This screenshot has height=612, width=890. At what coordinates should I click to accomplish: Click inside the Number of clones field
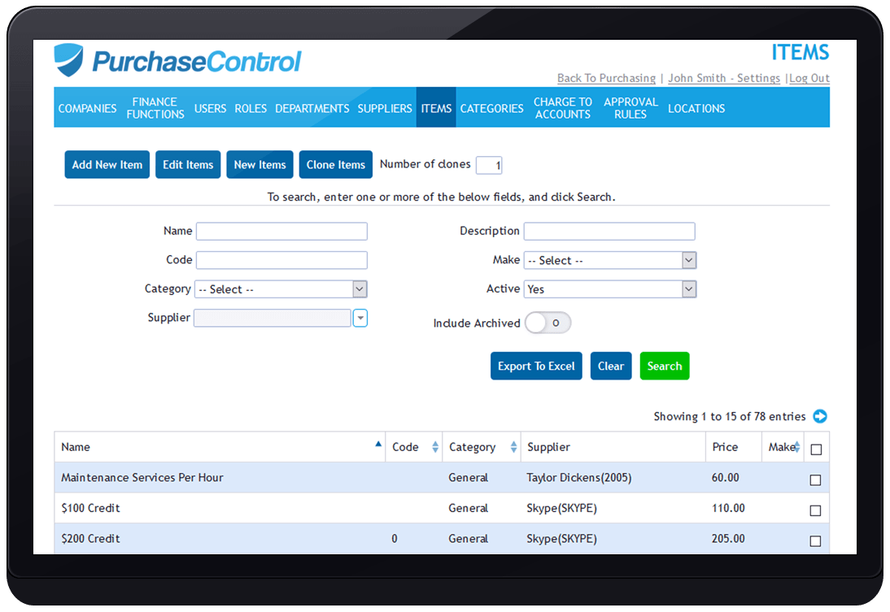[x=489, y=165]
